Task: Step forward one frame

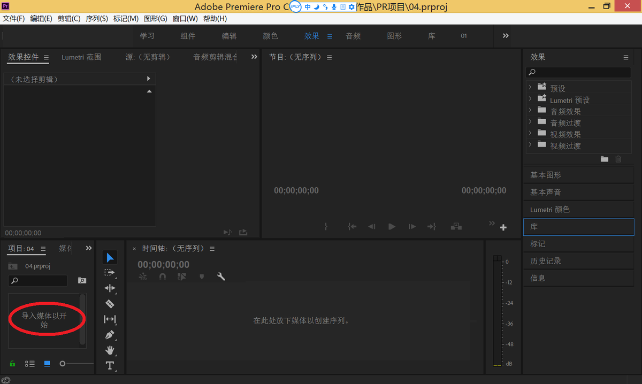Action: tap(412, 227)
